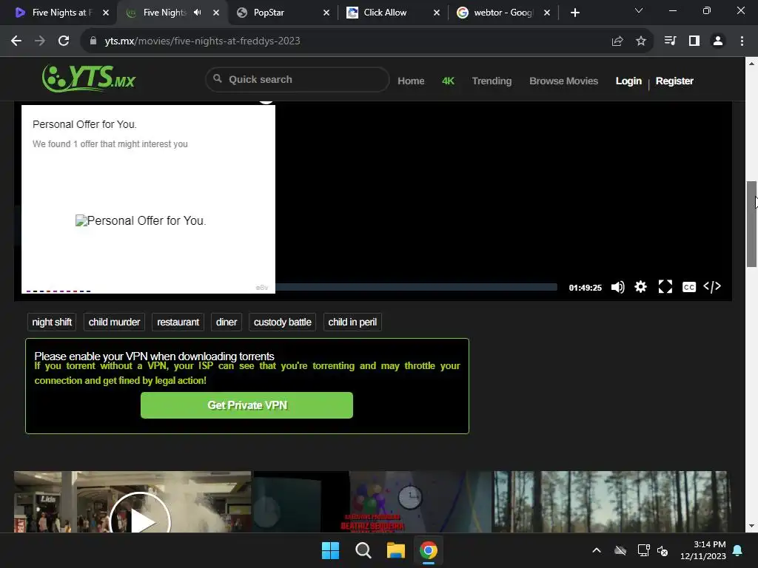Expand the tab search dropdown
The height and width of the screenshot is (568, 758).
639,10
